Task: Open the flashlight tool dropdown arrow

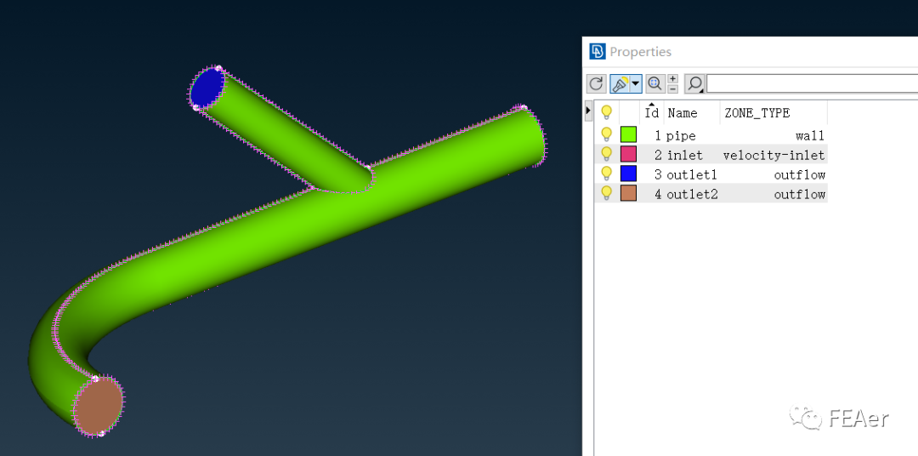Action: point(636,84)
